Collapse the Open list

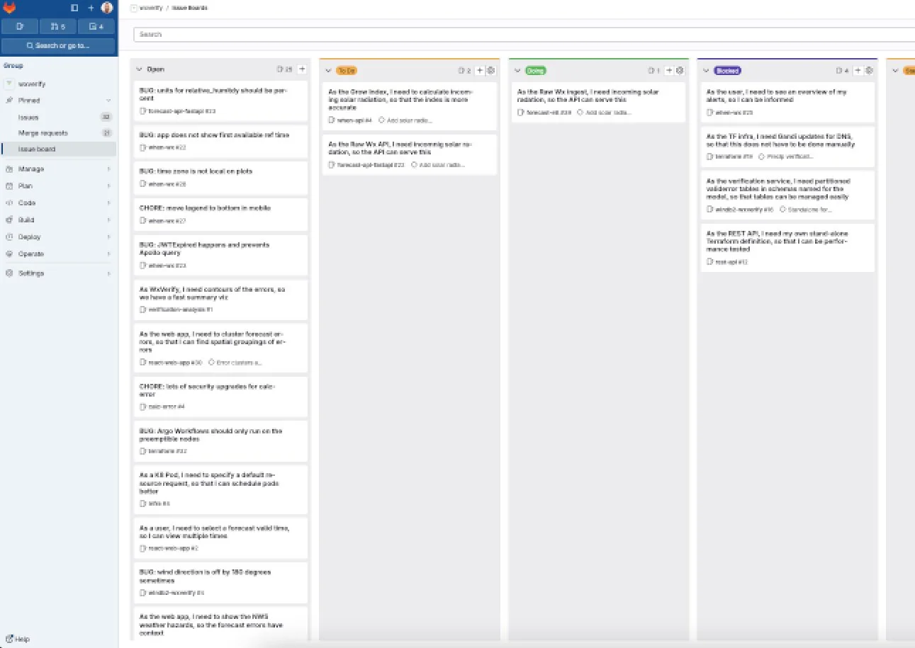139,69
